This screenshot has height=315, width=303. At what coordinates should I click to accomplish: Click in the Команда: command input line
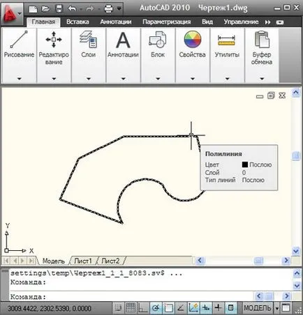(x=131, y=297)
